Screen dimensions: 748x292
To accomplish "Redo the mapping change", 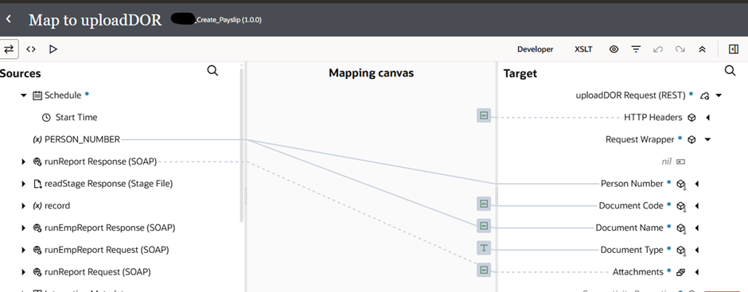I will [x=680, y=49].
